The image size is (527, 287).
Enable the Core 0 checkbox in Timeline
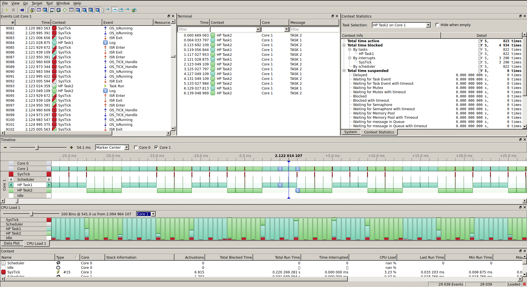click(x=136, y=147)
